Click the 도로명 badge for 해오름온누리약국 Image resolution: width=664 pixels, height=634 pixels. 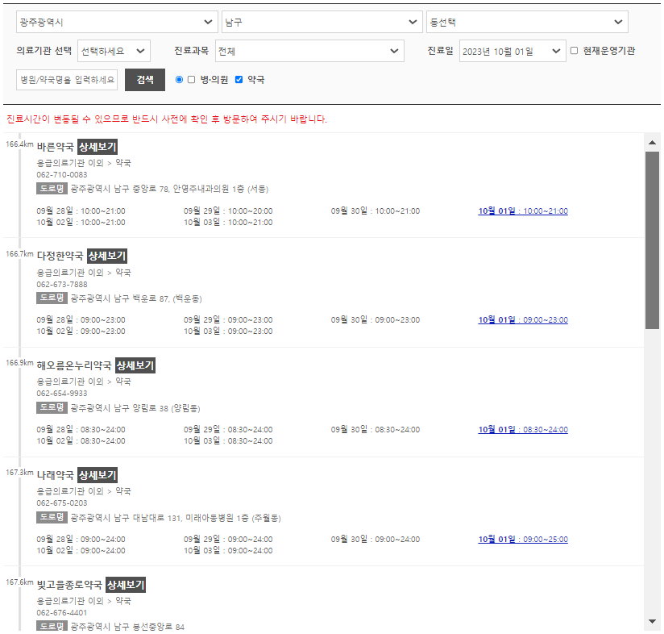pyautogui.click(x=52, y=407)
